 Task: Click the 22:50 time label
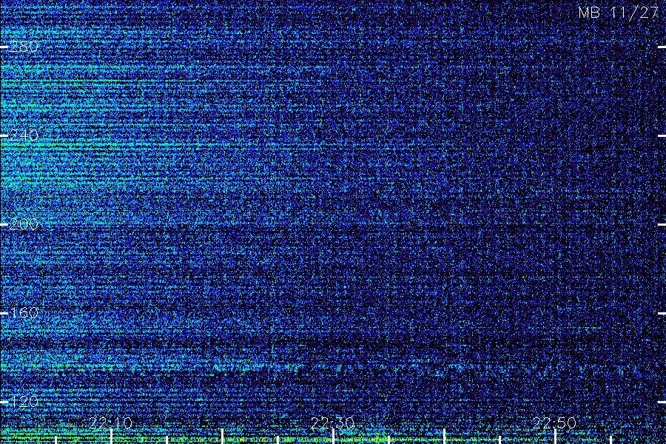tap(554, 423)
